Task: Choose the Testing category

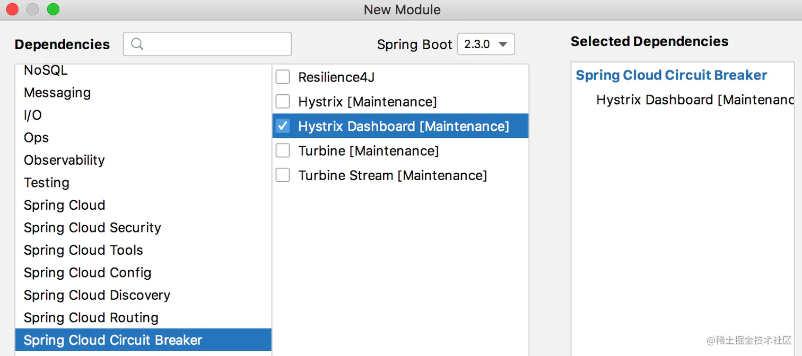Action: tap(47, 183)
